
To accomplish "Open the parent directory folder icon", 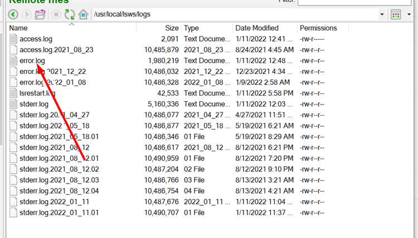I will point(40,14).
